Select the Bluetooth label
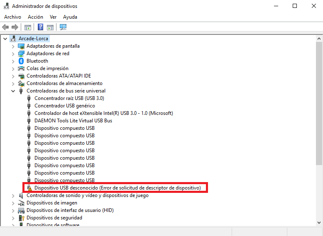 (37, 61)
